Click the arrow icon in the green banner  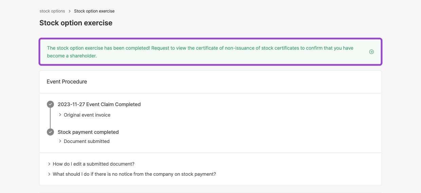(x=371, y=52)
